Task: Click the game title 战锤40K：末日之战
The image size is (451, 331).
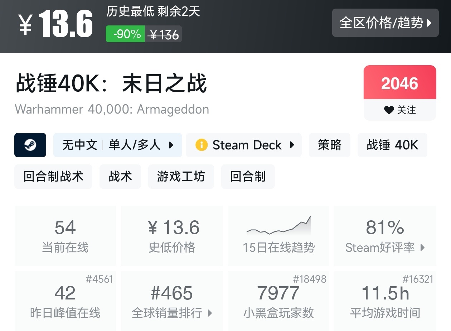Action: (111, 83)
